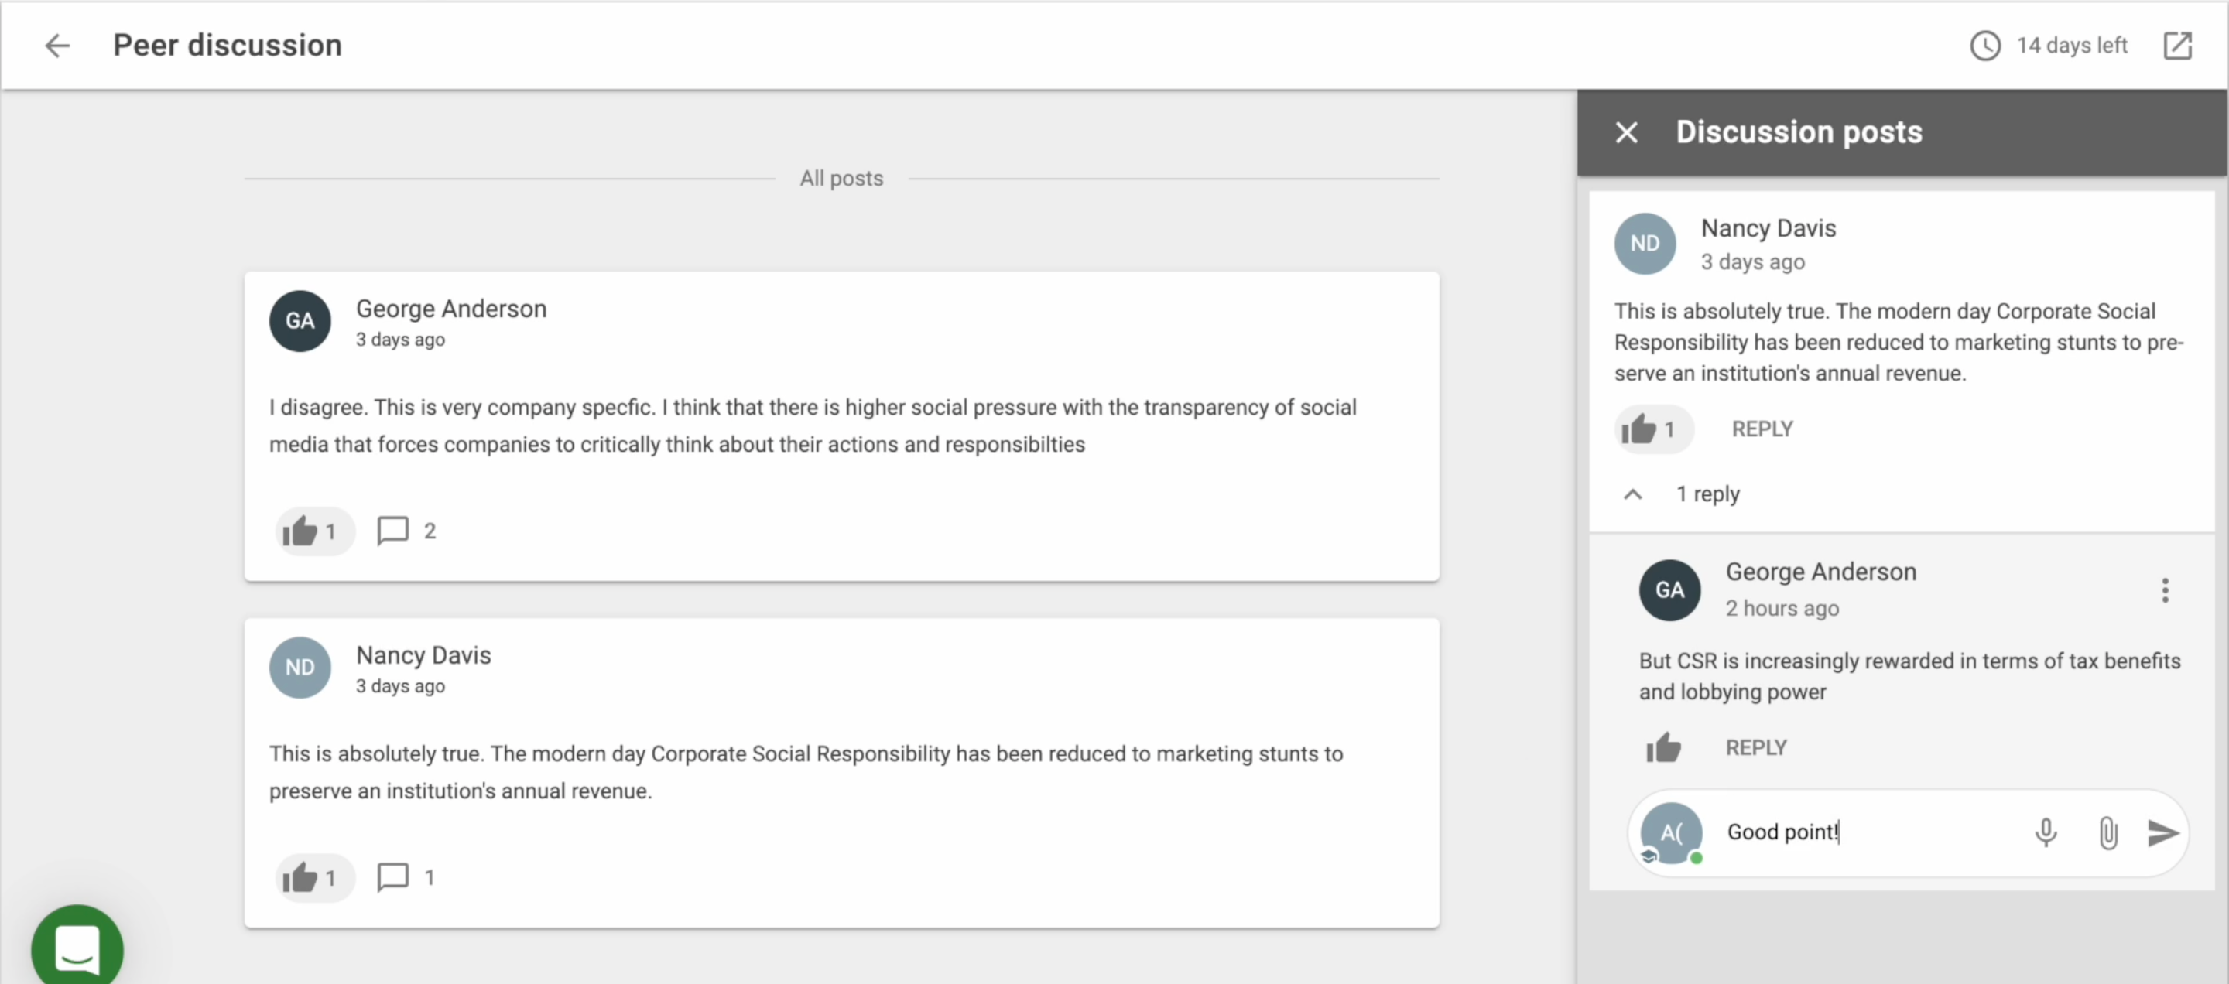
Task: Click the microphone icon in reply box
Action: (2046, 832)
